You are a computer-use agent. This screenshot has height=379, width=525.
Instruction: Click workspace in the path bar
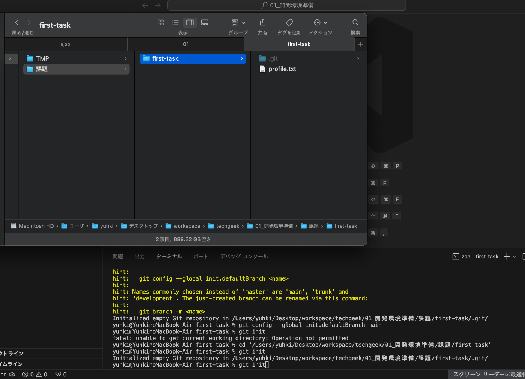[x=183, y=226]
